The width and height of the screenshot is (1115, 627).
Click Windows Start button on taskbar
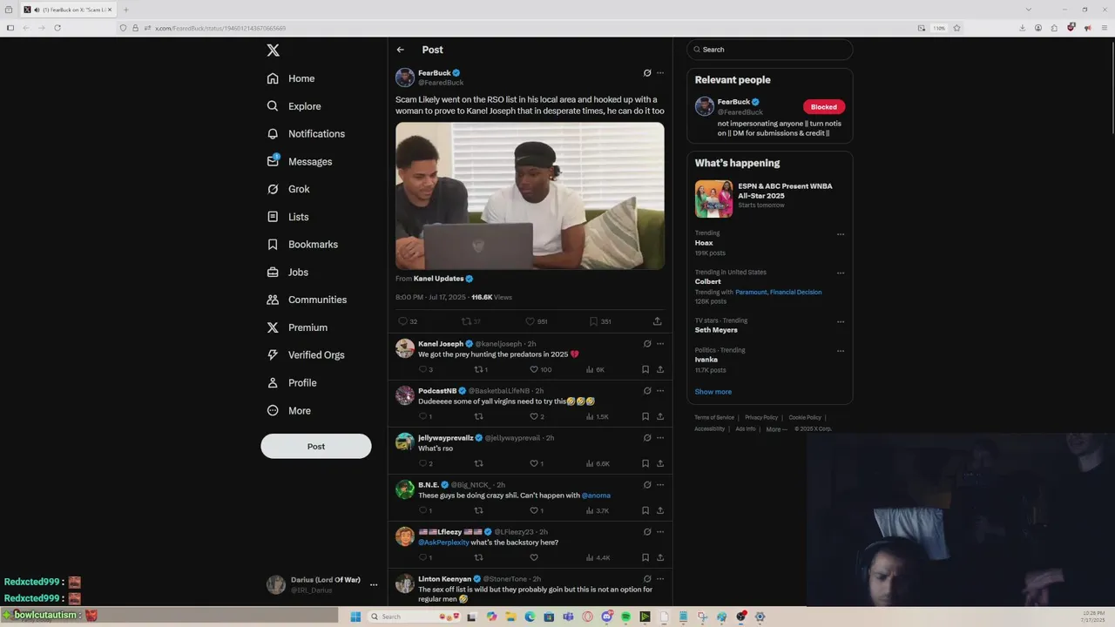pyautogui.click(x=355, y=617)
